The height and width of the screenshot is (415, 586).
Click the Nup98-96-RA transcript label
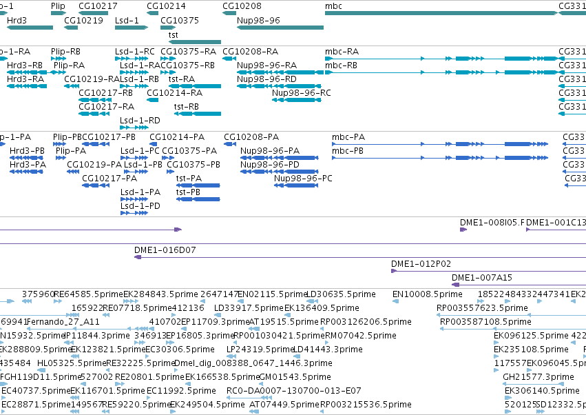coord(267,65)
